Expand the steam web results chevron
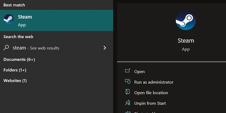The image size is (226, 113). [105, 48]
